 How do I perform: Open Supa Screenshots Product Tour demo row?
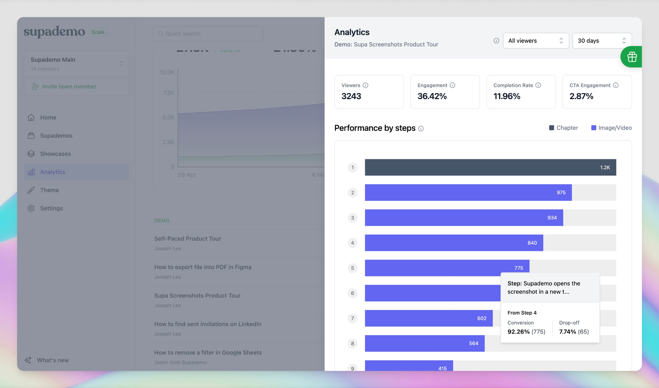(x=239, y=300)
